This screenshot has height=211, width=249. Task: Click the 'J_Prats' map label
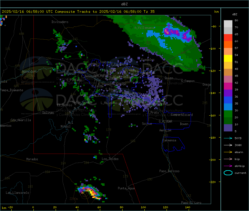point(153,113)
